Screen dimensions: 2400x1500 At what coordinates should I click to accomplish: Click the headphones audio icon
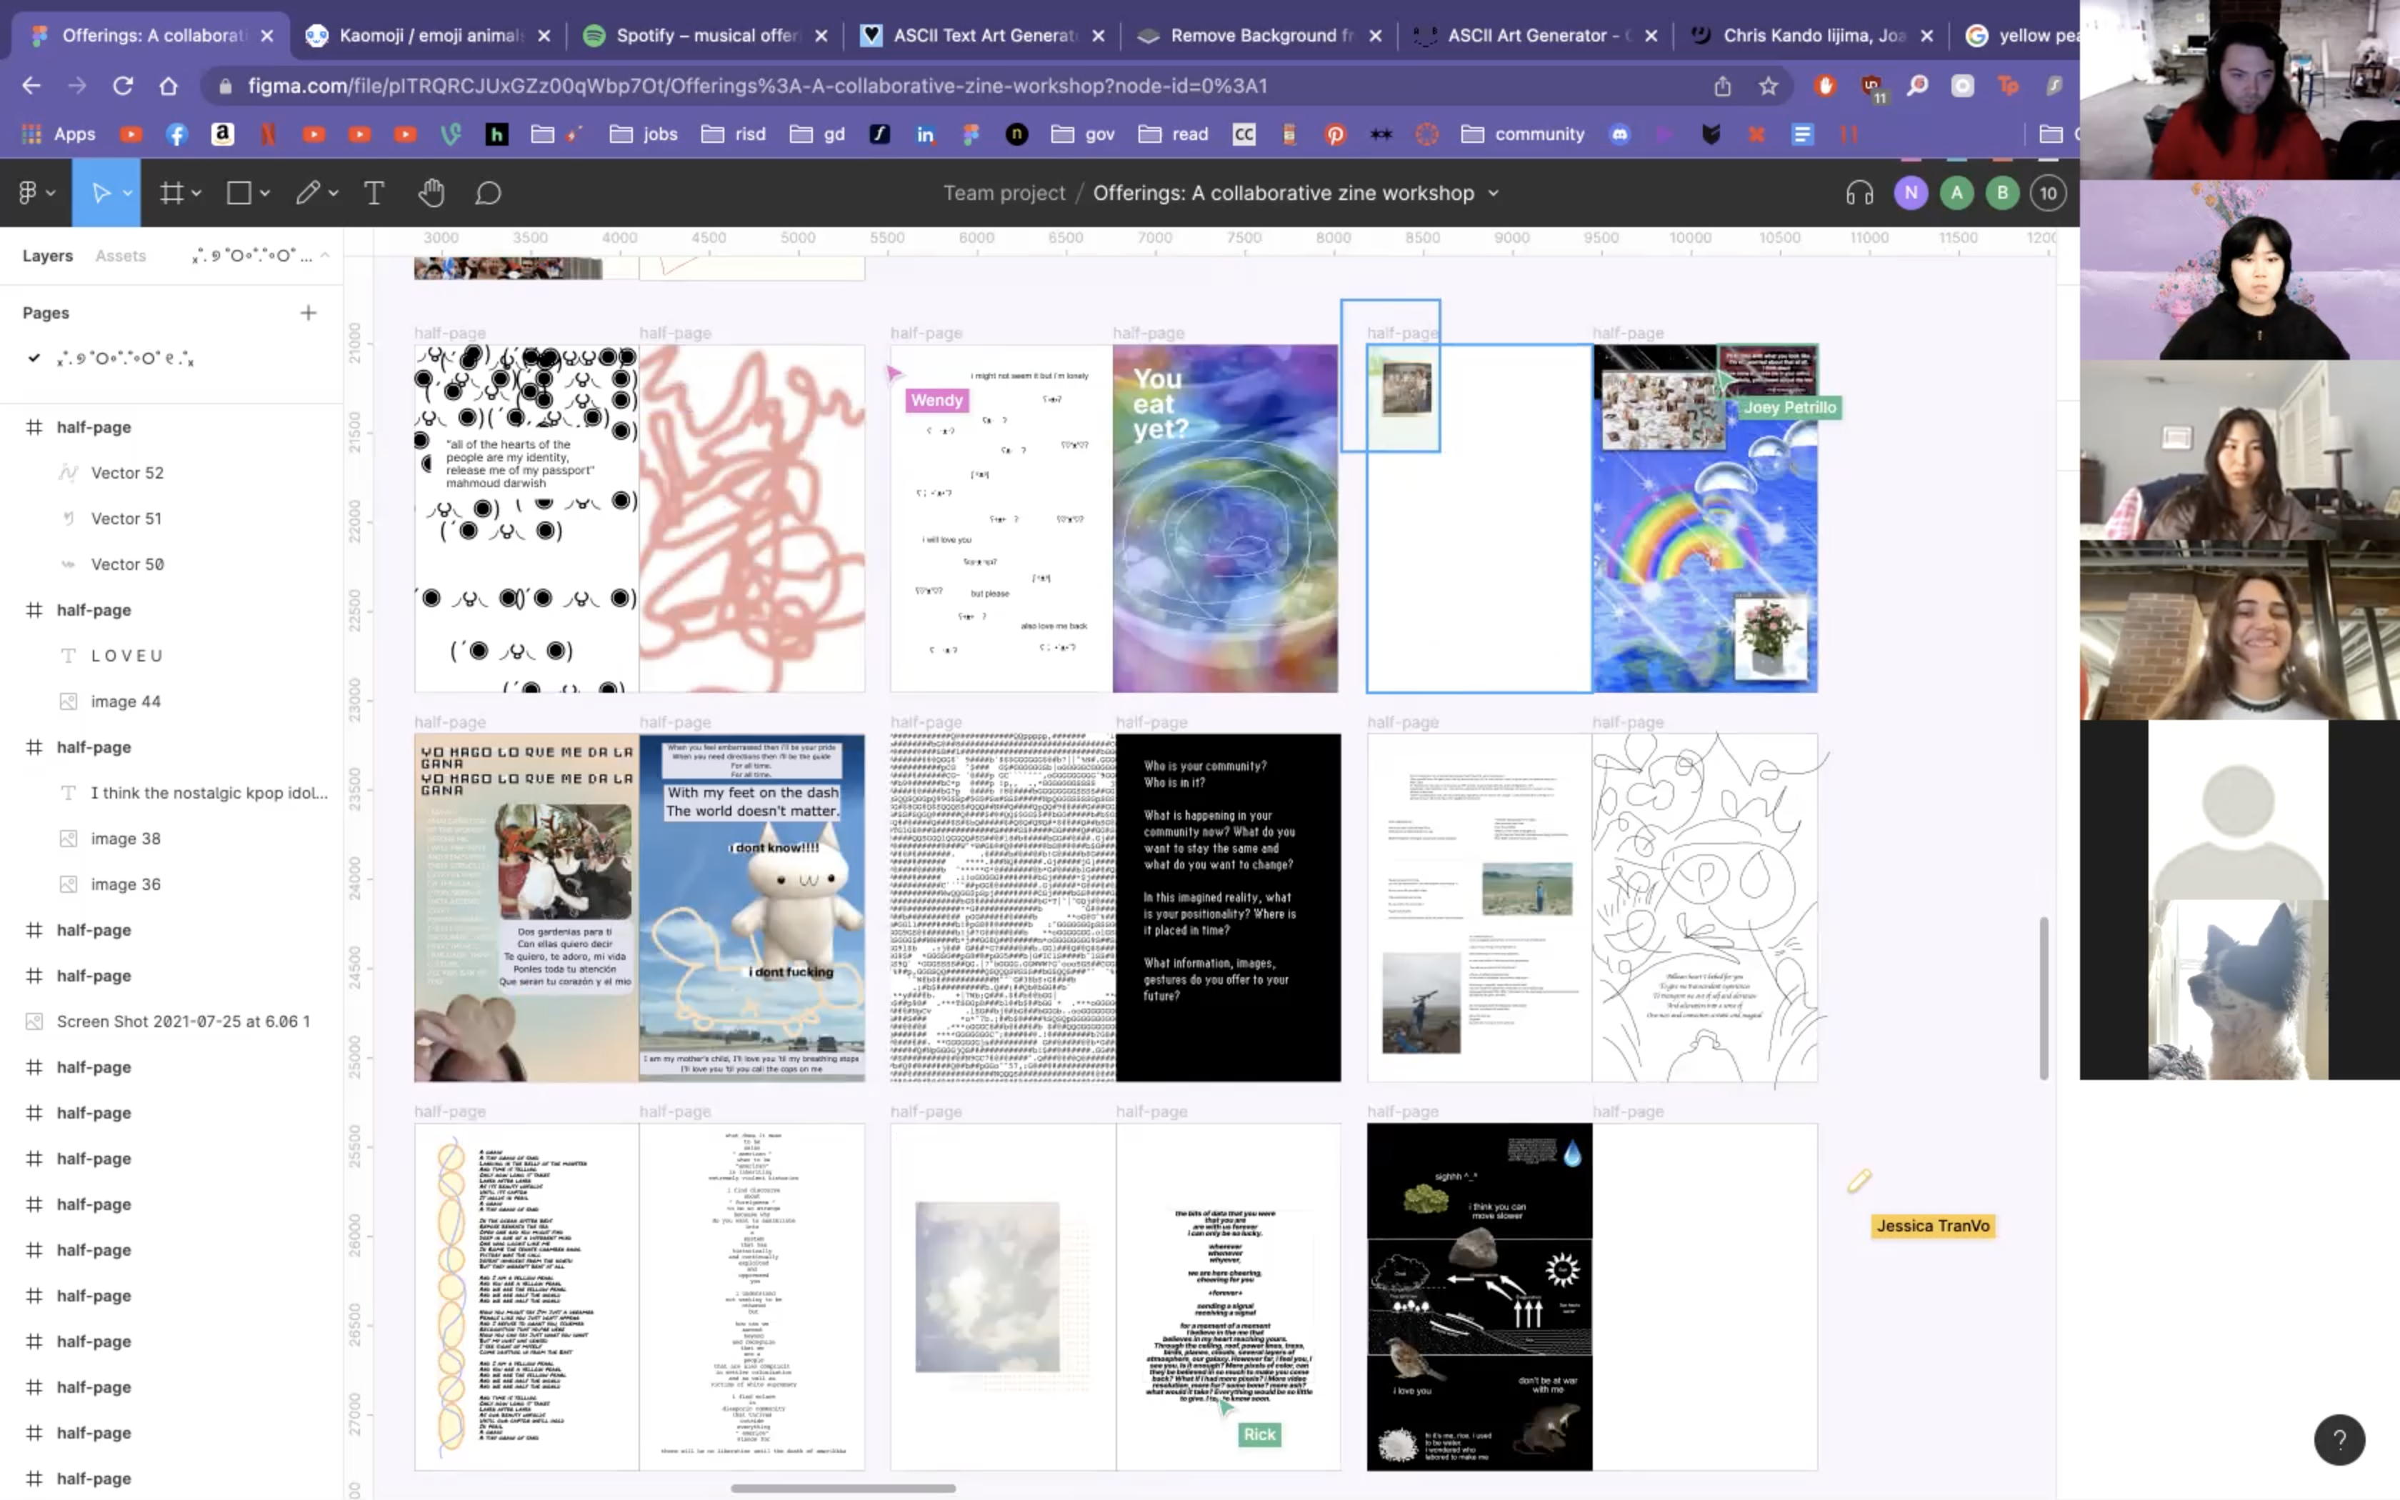point(1859,194)
